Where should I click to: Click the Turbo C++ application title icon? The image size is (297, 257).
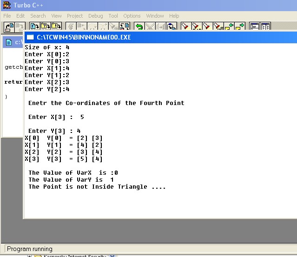(6, 5)
